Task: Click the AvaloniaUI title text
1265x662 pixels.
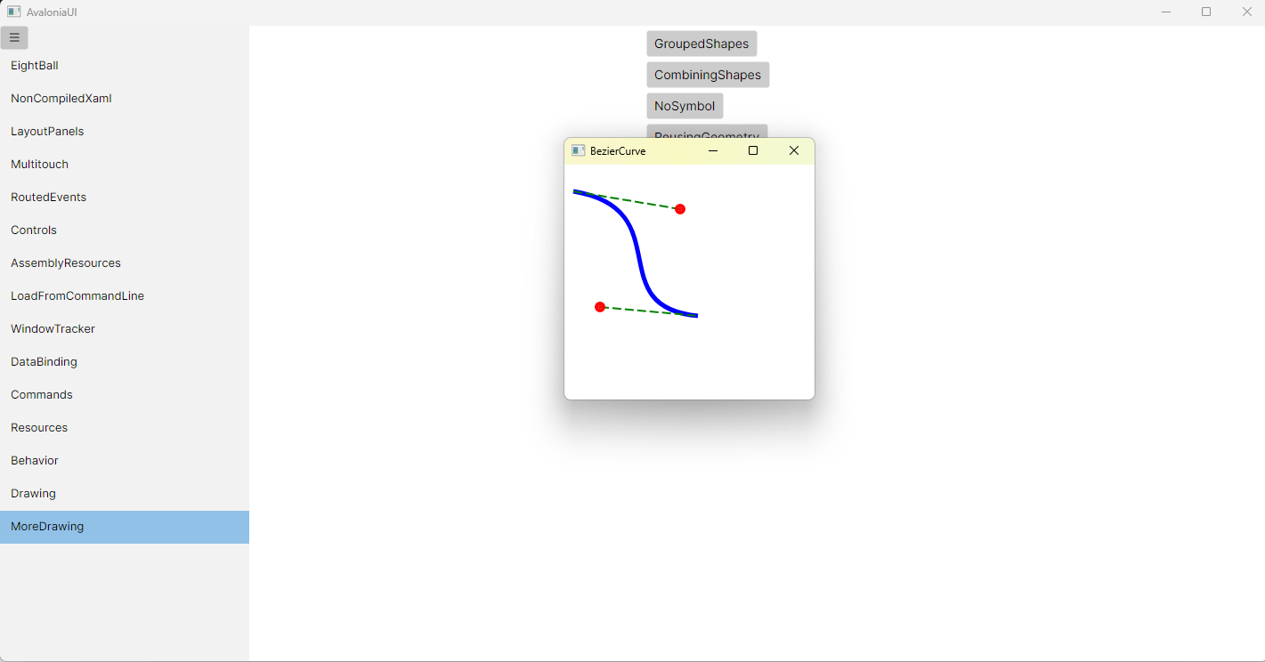Action: click(x=52, y=12)
